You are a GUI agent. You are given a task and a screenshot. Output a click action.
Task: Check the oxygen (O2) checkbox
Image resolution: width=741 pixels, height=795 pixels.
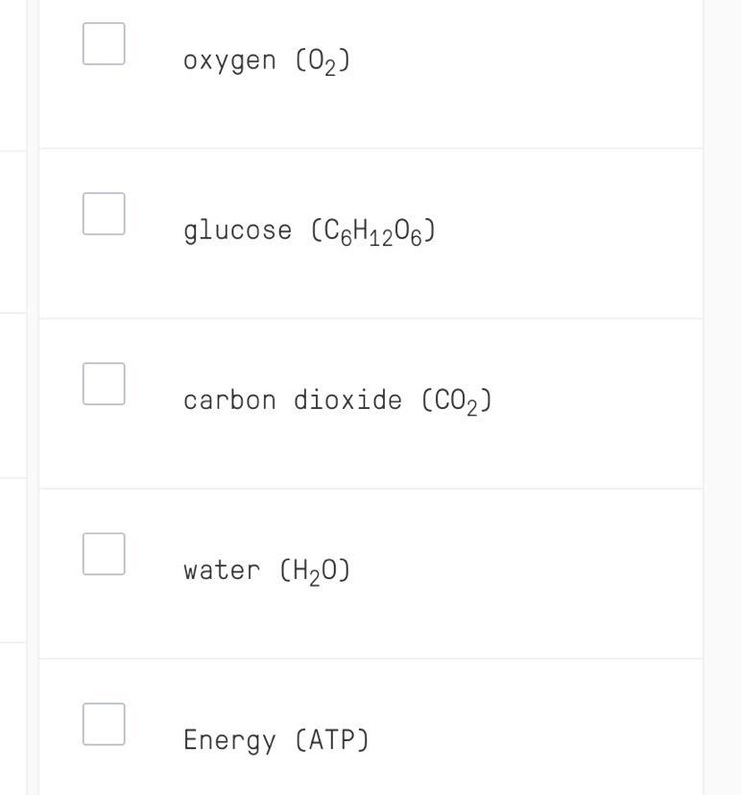point(104,44)
